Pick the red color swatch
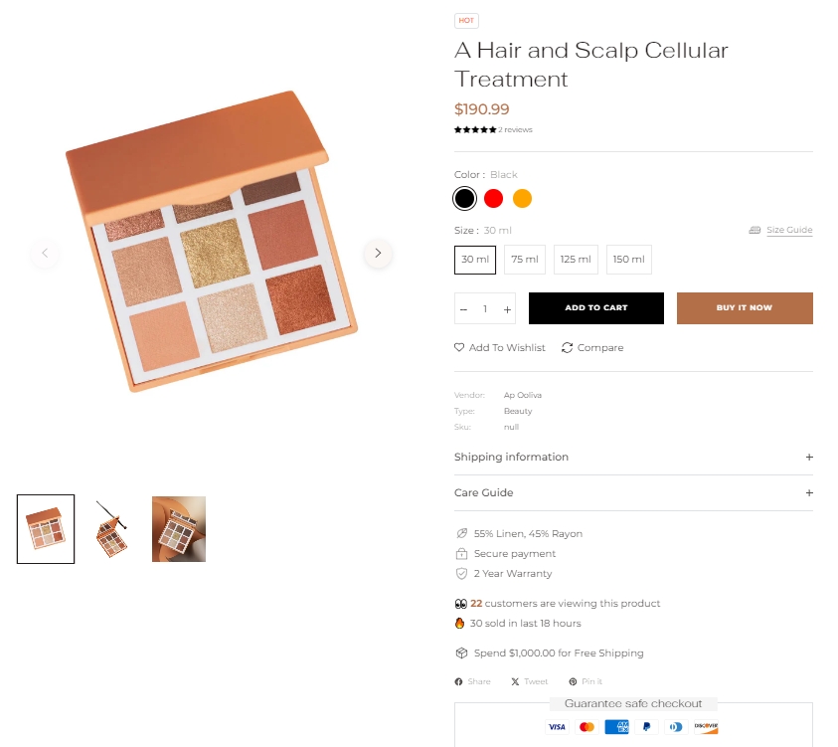 (493, 199)
